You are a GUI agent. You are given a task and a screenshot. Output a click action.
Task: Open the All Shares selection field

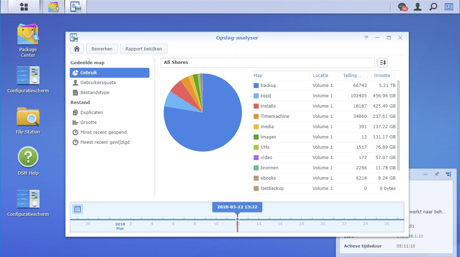coord(268,63)
